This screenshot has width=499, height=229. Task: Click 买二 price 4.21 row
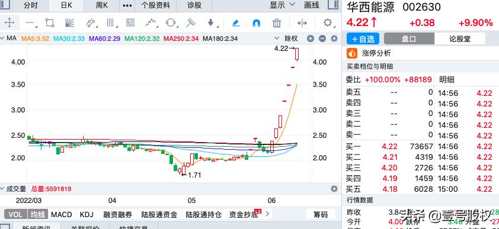pos(389,157)
